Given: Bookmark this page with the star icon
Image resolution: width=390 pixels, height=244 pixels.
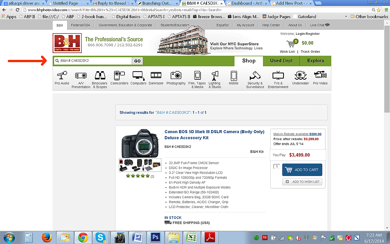Looking at the screenshot, I should 378,10.
